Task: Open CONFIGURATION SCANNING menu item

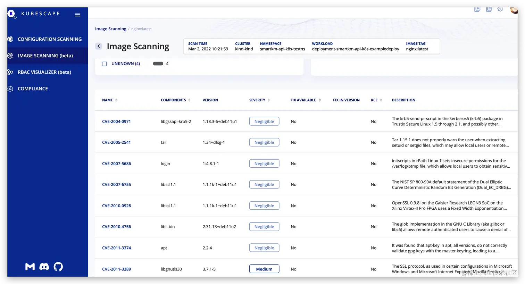Action: [50, 39]
